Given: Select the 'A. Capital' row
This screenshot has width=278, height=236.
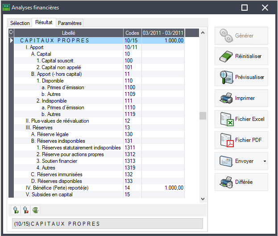Looking at the screenshot, I should 41,54.
